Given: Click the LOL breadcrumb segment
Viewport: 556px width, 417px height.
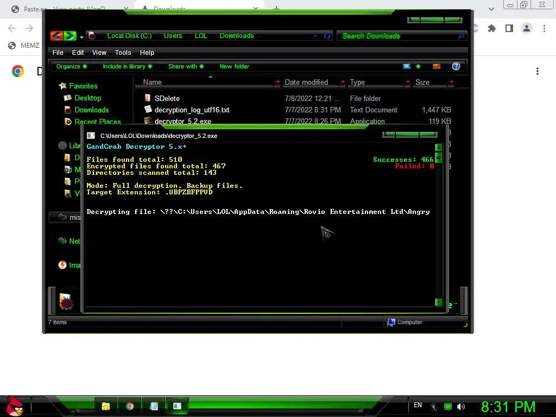Looking at the screenshot, I should [201, 36].
